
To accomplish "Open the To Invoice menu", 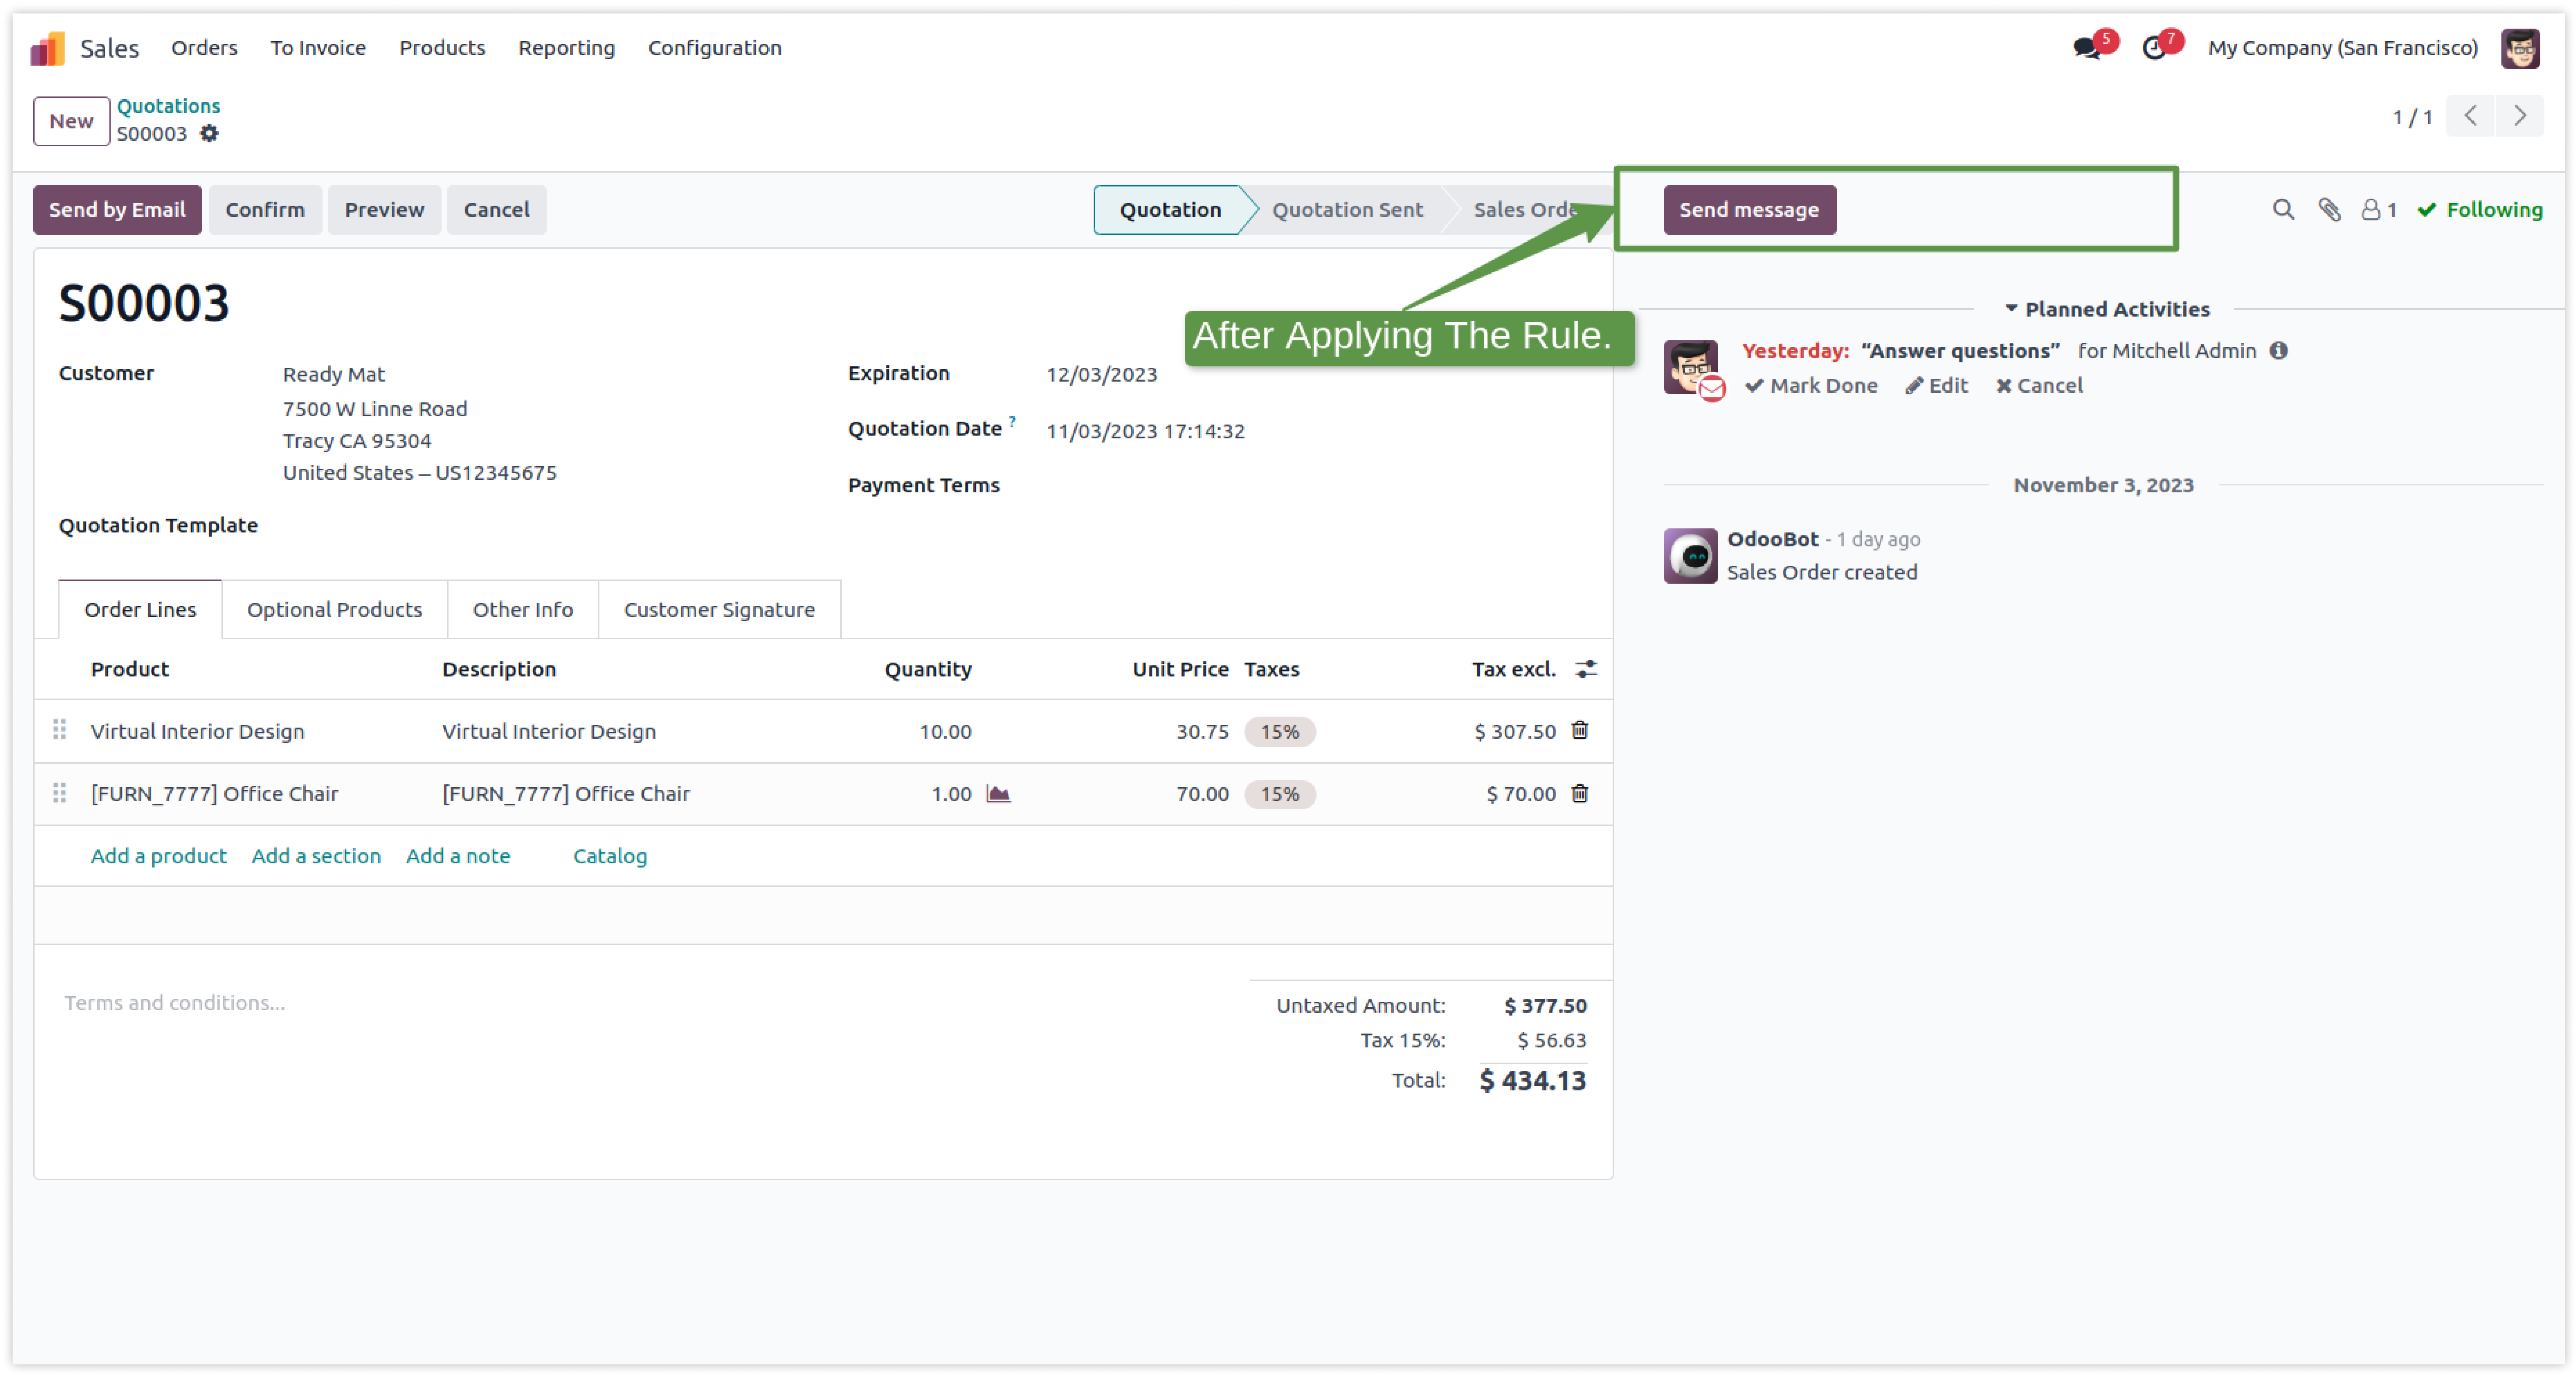I will [318, 48].
